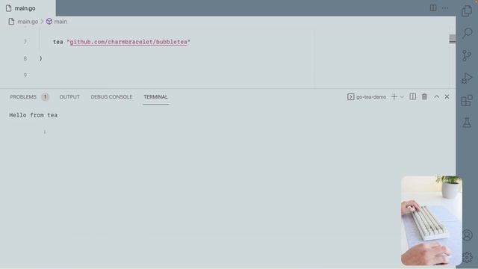Open the Explorer view in activity bar

pyautogui.click(x=467, y=11)
